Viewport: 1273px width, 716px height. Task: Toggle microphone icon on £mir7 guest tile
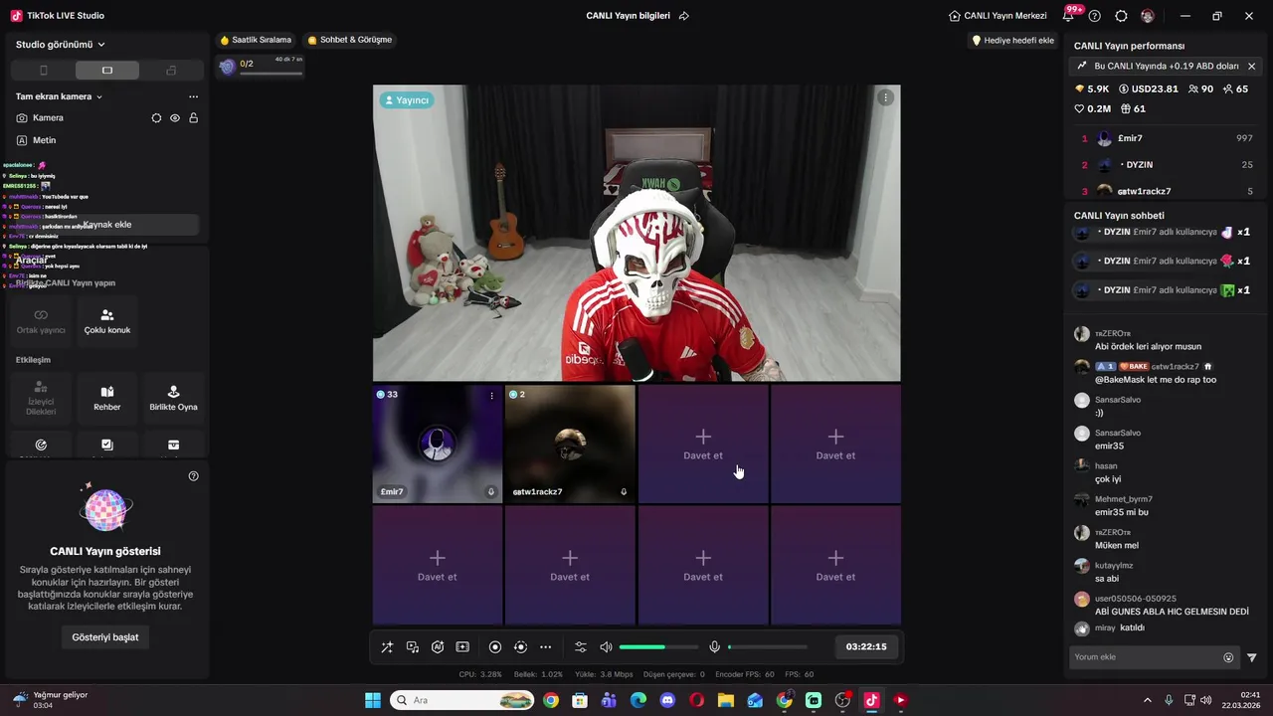coord(491,491)
